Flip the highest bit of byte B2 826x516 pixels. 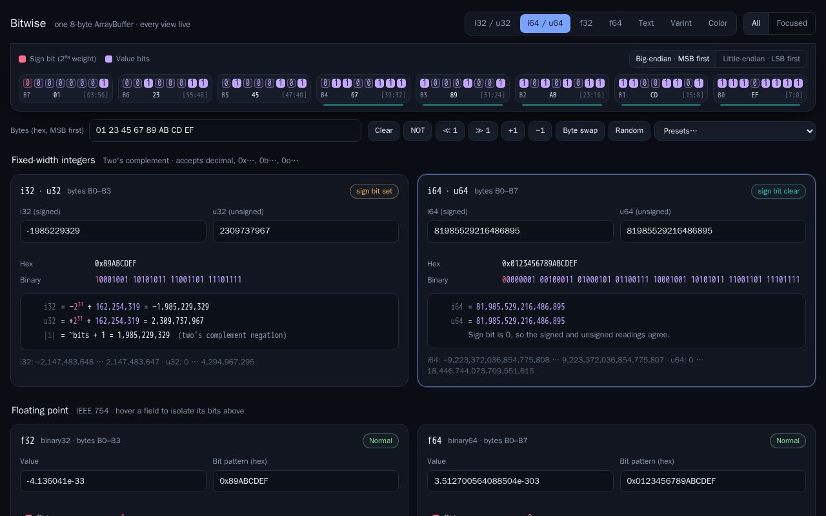524,83
